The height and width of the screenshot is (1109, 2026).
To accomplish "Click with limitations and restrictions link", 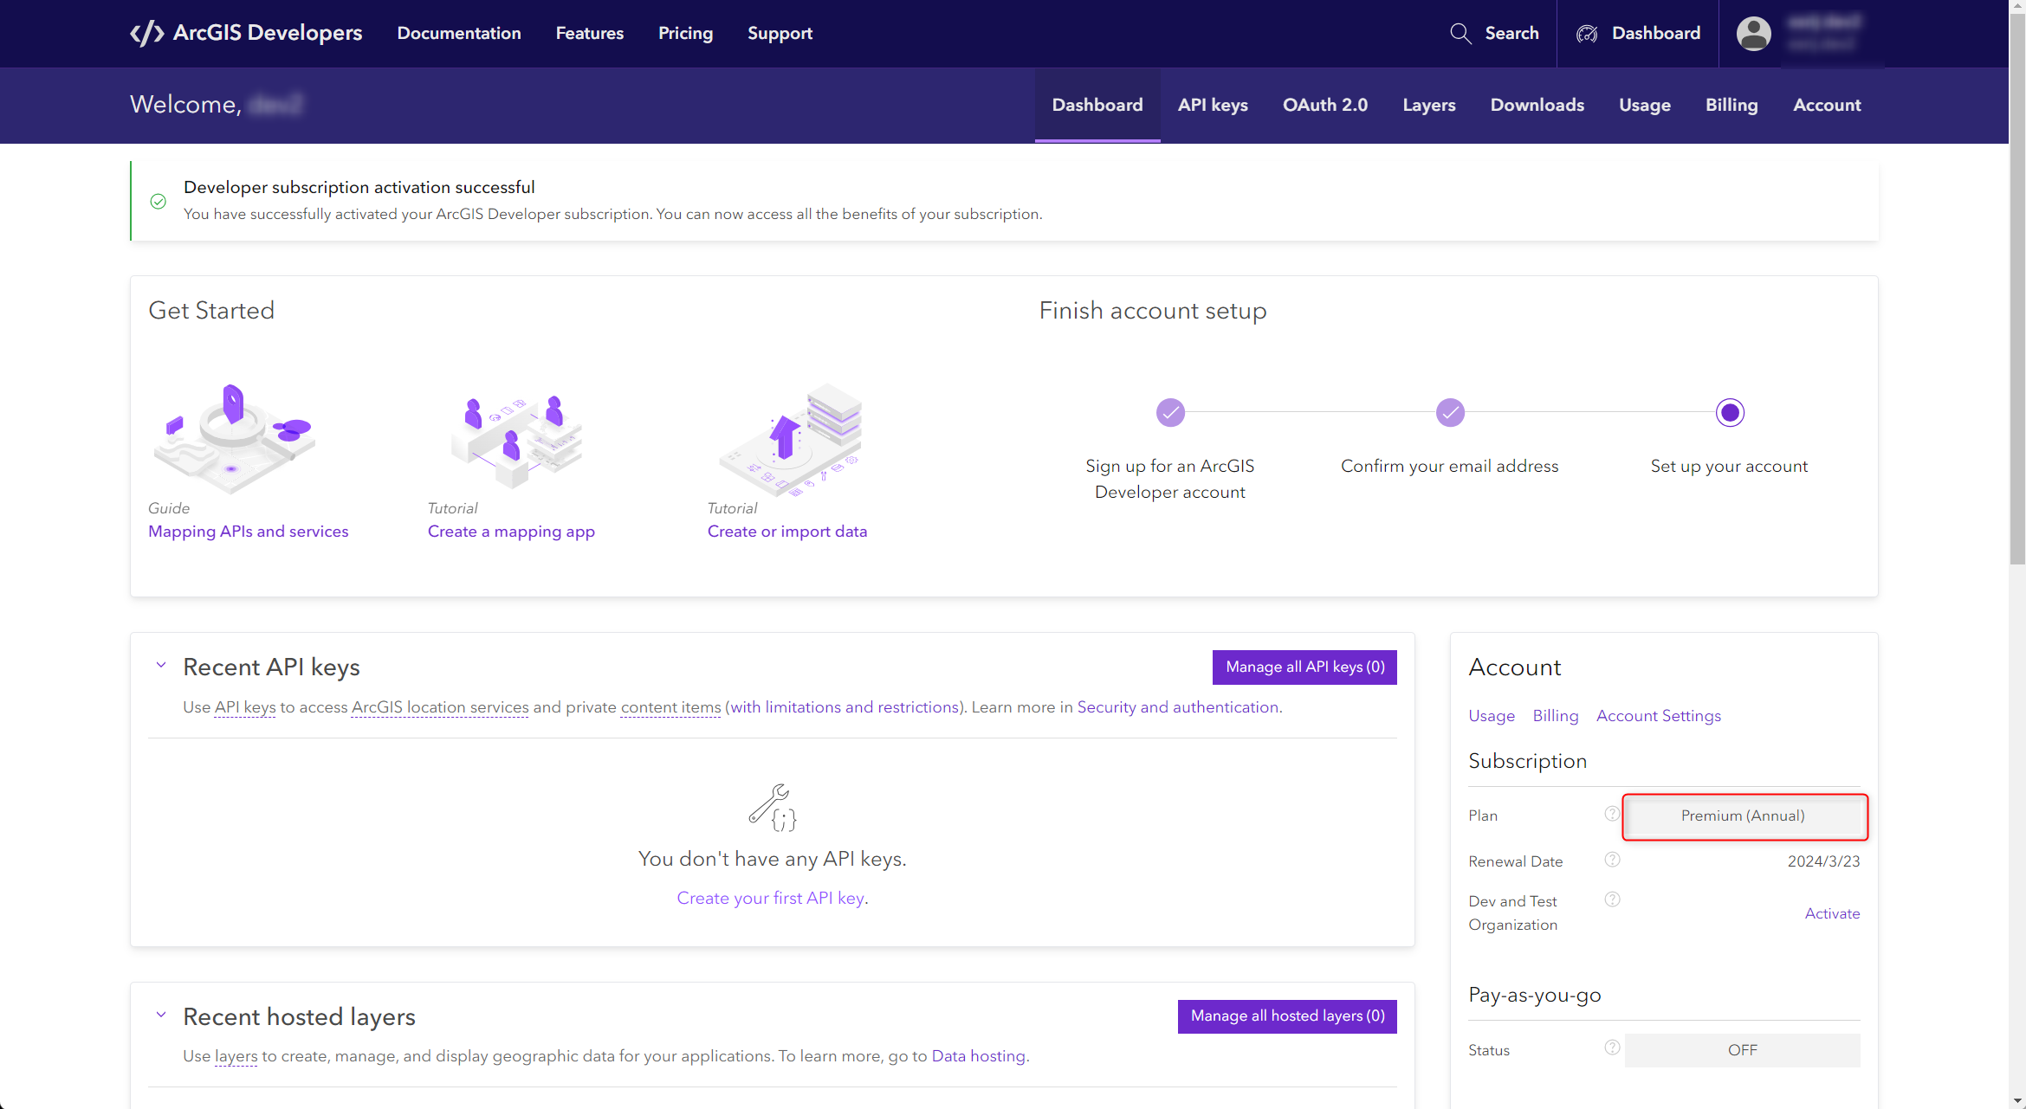I will click(845, 707).
